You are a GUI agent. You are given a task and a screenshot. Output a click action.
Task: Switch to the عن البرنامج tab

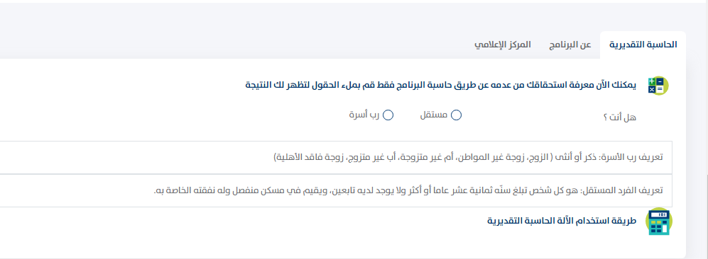tap(570, 45)
